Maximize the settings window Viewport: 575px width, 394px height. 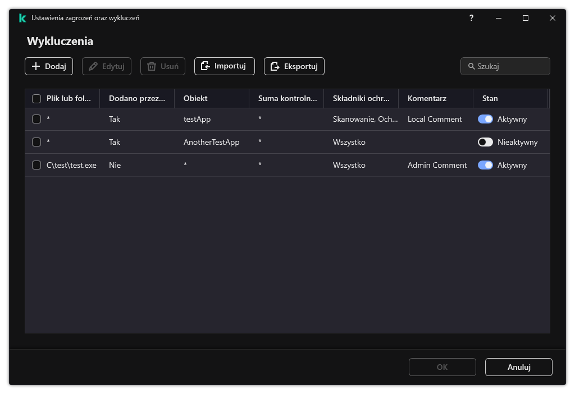[x=526, y=18]
